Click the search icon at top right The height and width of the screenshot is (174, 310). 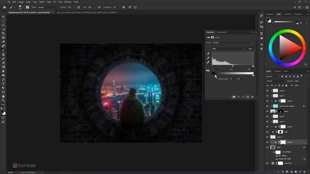[295, 7]
